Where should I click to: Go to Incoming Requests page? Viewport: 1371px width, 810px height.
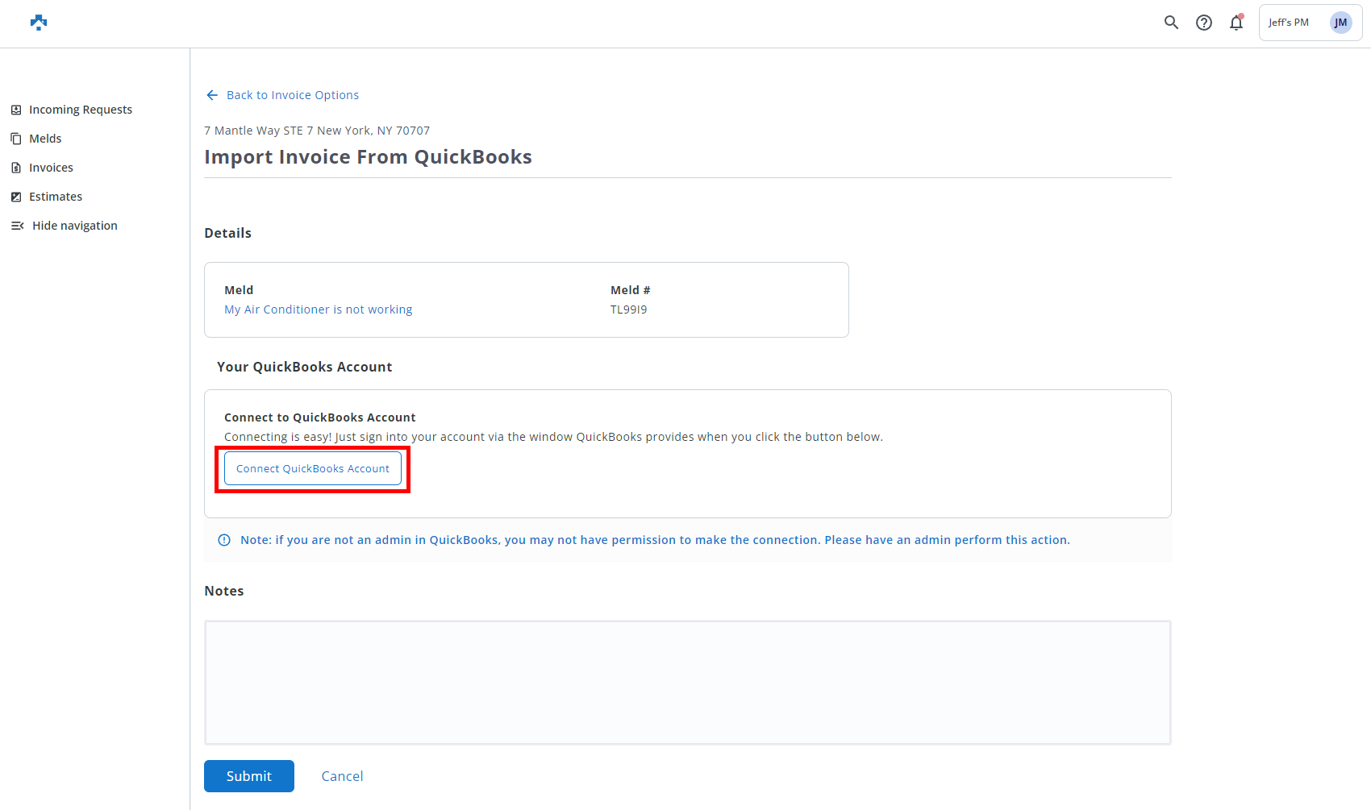pyautogui.click(x=80, y=110)
